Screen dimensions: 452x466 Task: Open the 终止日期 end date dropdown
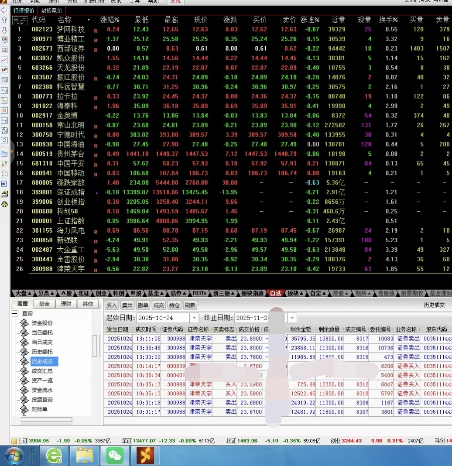pos(292,318)
